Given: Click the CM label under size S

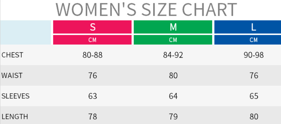Looking at the screenshot, I should [x=93, y=40].
